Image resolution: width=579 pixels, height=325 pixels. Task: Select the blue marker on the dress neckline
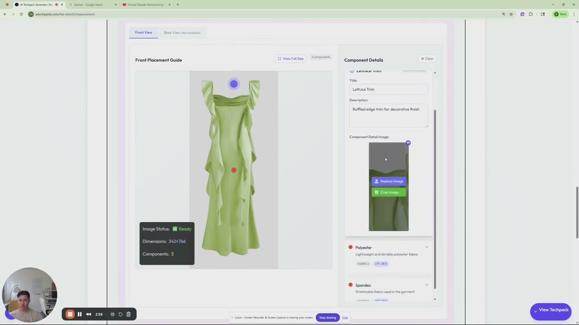pyautogui.click(x=233, y=84)
